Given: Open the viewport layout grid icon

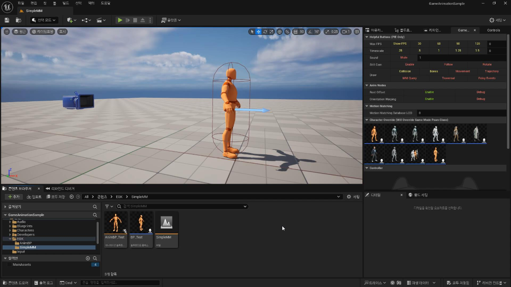Looking at the screenshot, I should [x=357, y=31].
